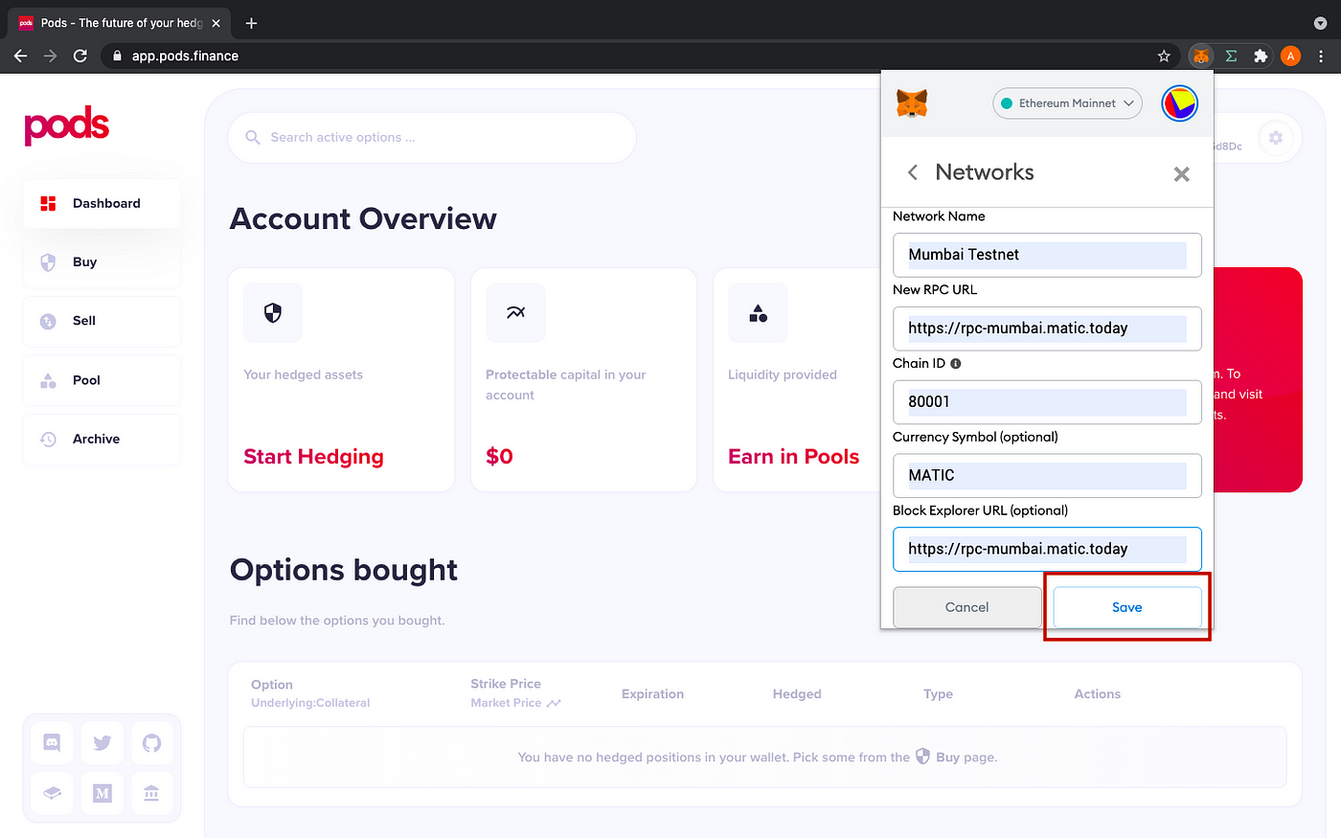Click the Chain ID info icon

pos(956,363)
